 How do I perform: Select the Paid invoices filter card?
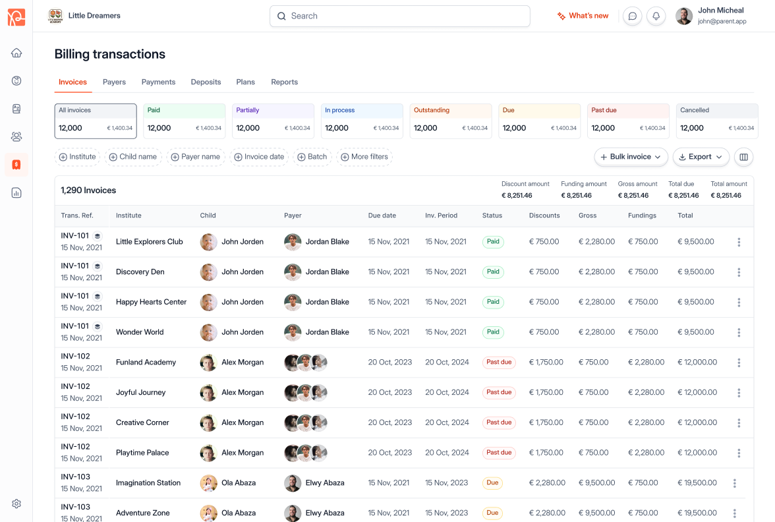pos(184,121)
